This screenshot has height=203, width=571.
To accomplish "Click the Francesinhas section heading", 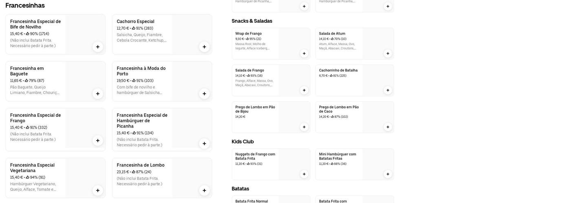I will pyautogui.click(x=25, y=5).
